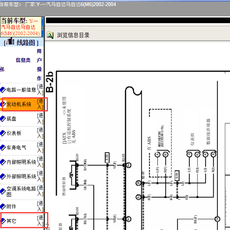
Task: Click the book icon next to 车身电气
Action: coord(3,148)
